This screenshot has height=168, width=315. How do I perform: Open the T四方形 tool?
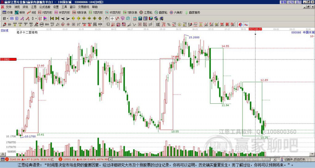coord(96,12)
